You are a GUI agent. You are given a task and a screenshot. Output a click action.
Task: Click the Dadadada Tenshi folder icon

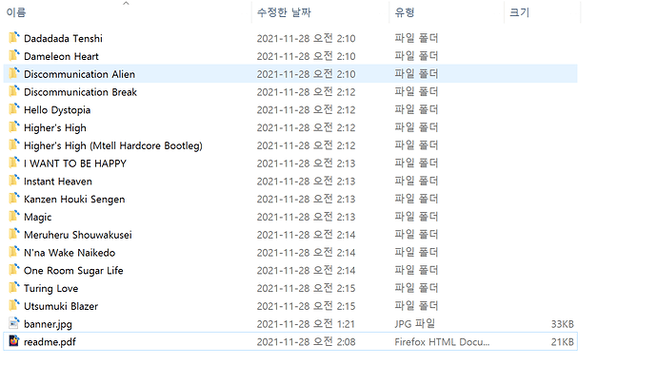[14, 38]
